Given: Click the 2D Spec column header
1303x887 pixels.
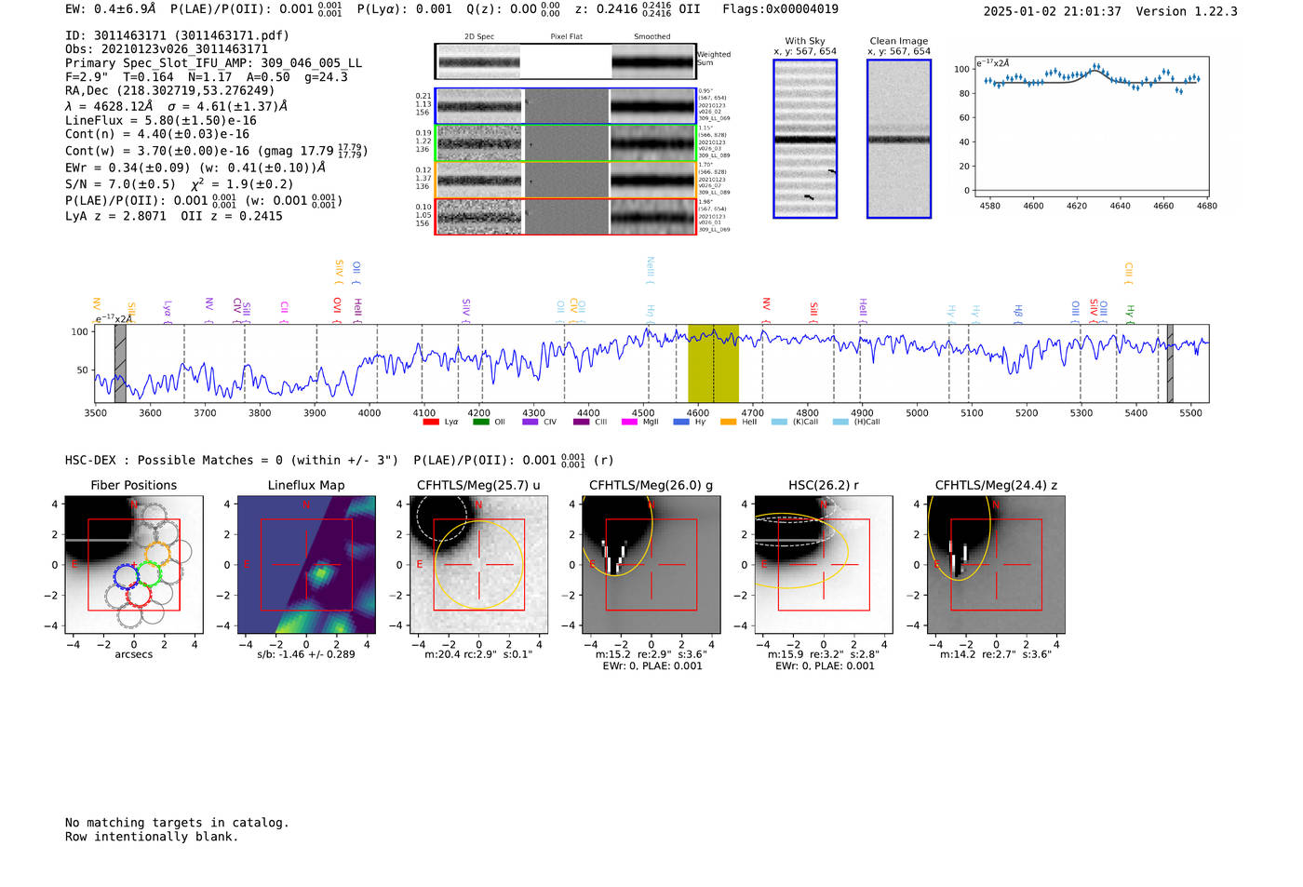Looking at the screenshot, I should coord(479,36).
